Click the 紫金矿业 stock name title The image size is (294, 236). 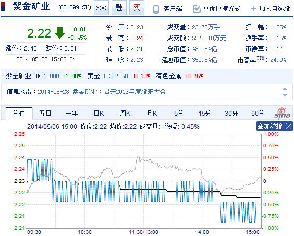click(31, 7)
